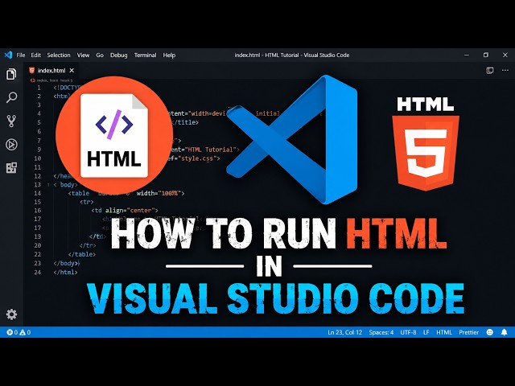515x386 pixels.
Task: Click Ln 23, Col 12 in status bar
Action: tap(345, 332)
